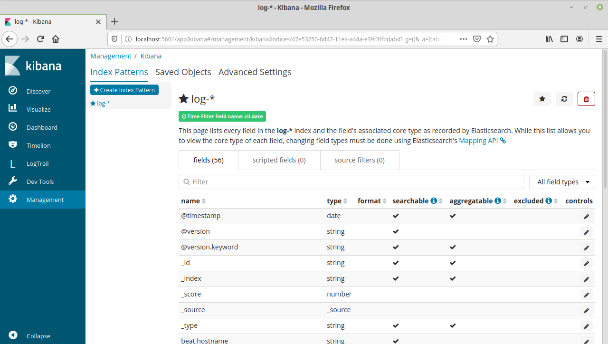The image size is (608, 344).
Task: Delete the log-* index pattern
Action: pos(586,99)
